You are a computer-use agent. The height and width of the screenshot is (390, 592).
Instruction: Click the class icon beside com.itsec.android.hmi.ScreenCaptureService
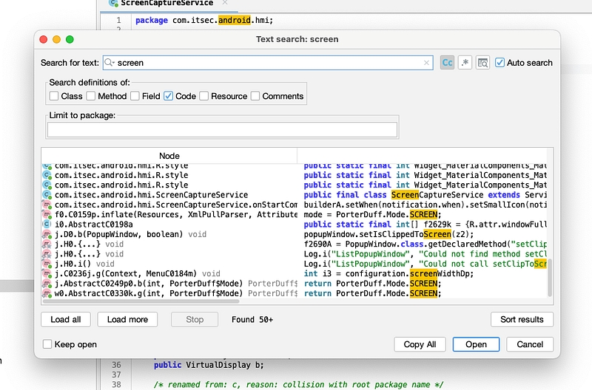[x=47, y=195]
